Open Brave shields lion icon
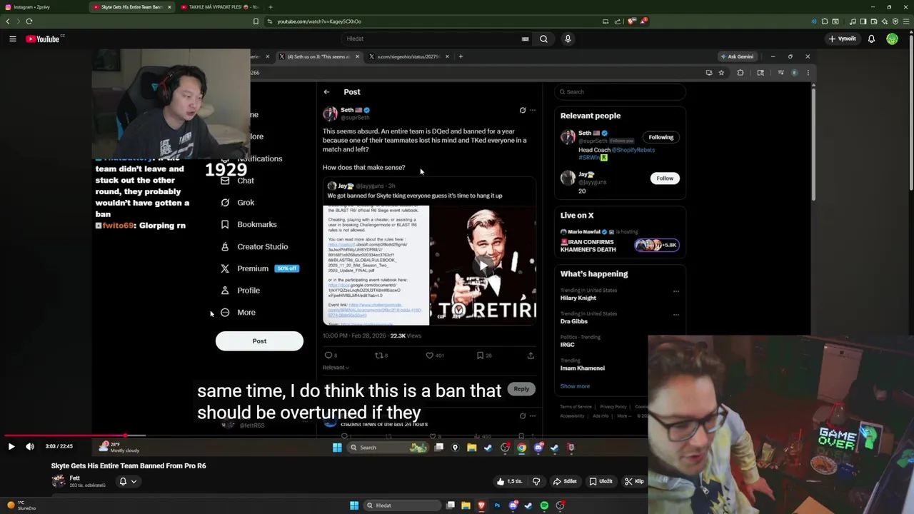This screenshot has height=514, width=914. point(631,21)
